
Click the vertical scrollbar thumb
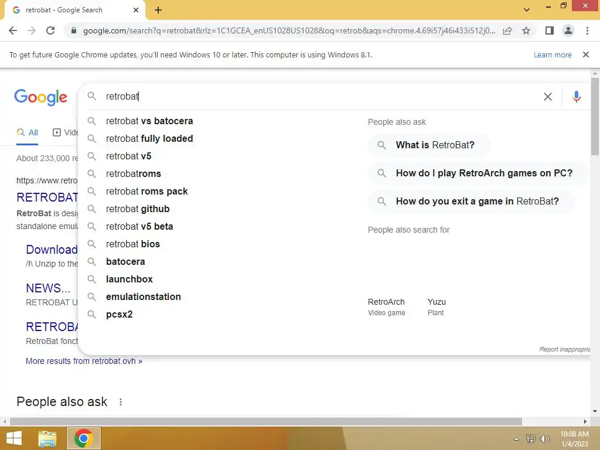pyautogui.click(x=595, y=117)
